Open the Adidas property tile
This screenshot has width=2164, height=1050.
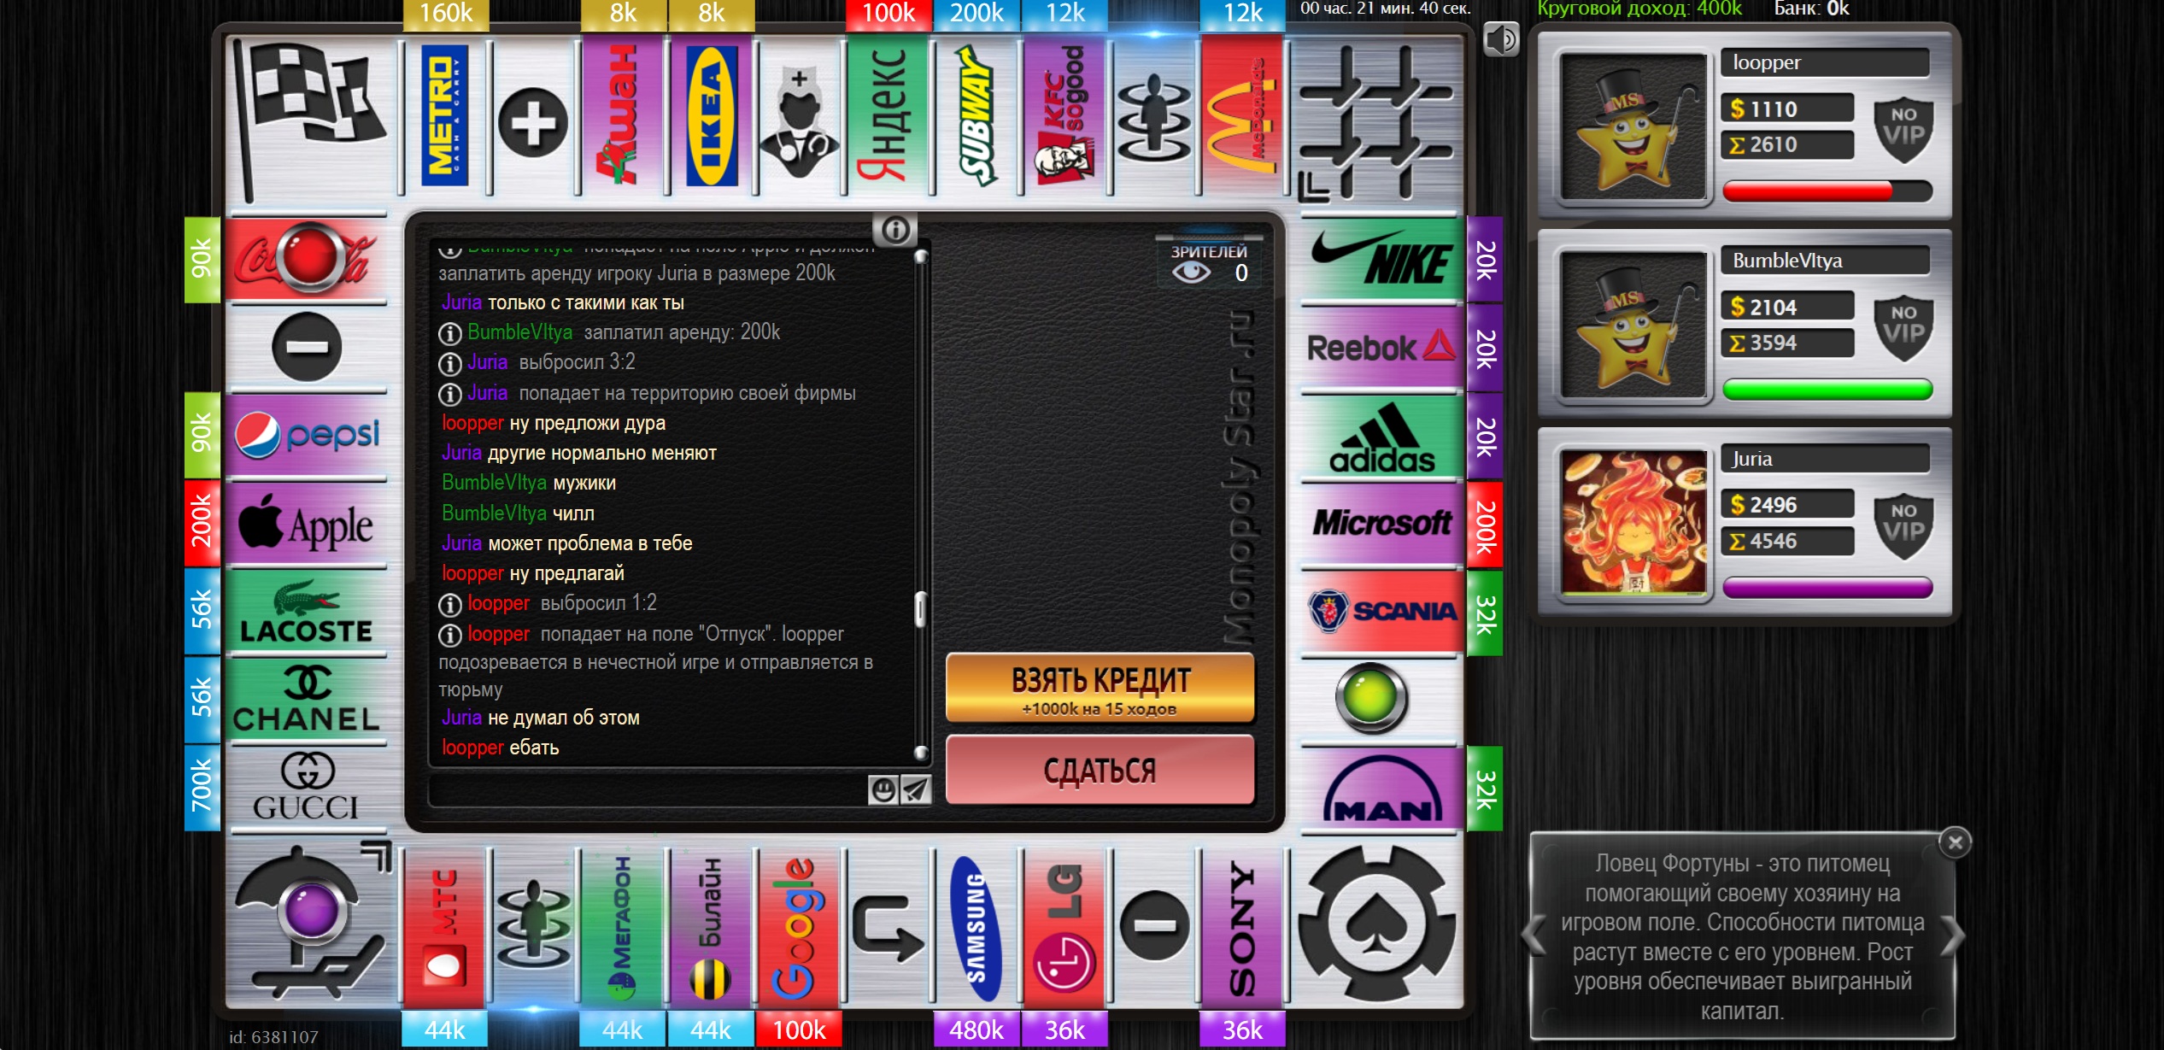pos(1381,437)
